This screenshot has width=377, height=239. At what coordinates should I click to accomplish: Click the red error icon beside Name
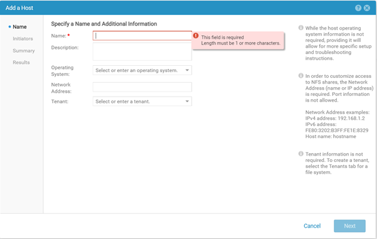coord(196,36)
